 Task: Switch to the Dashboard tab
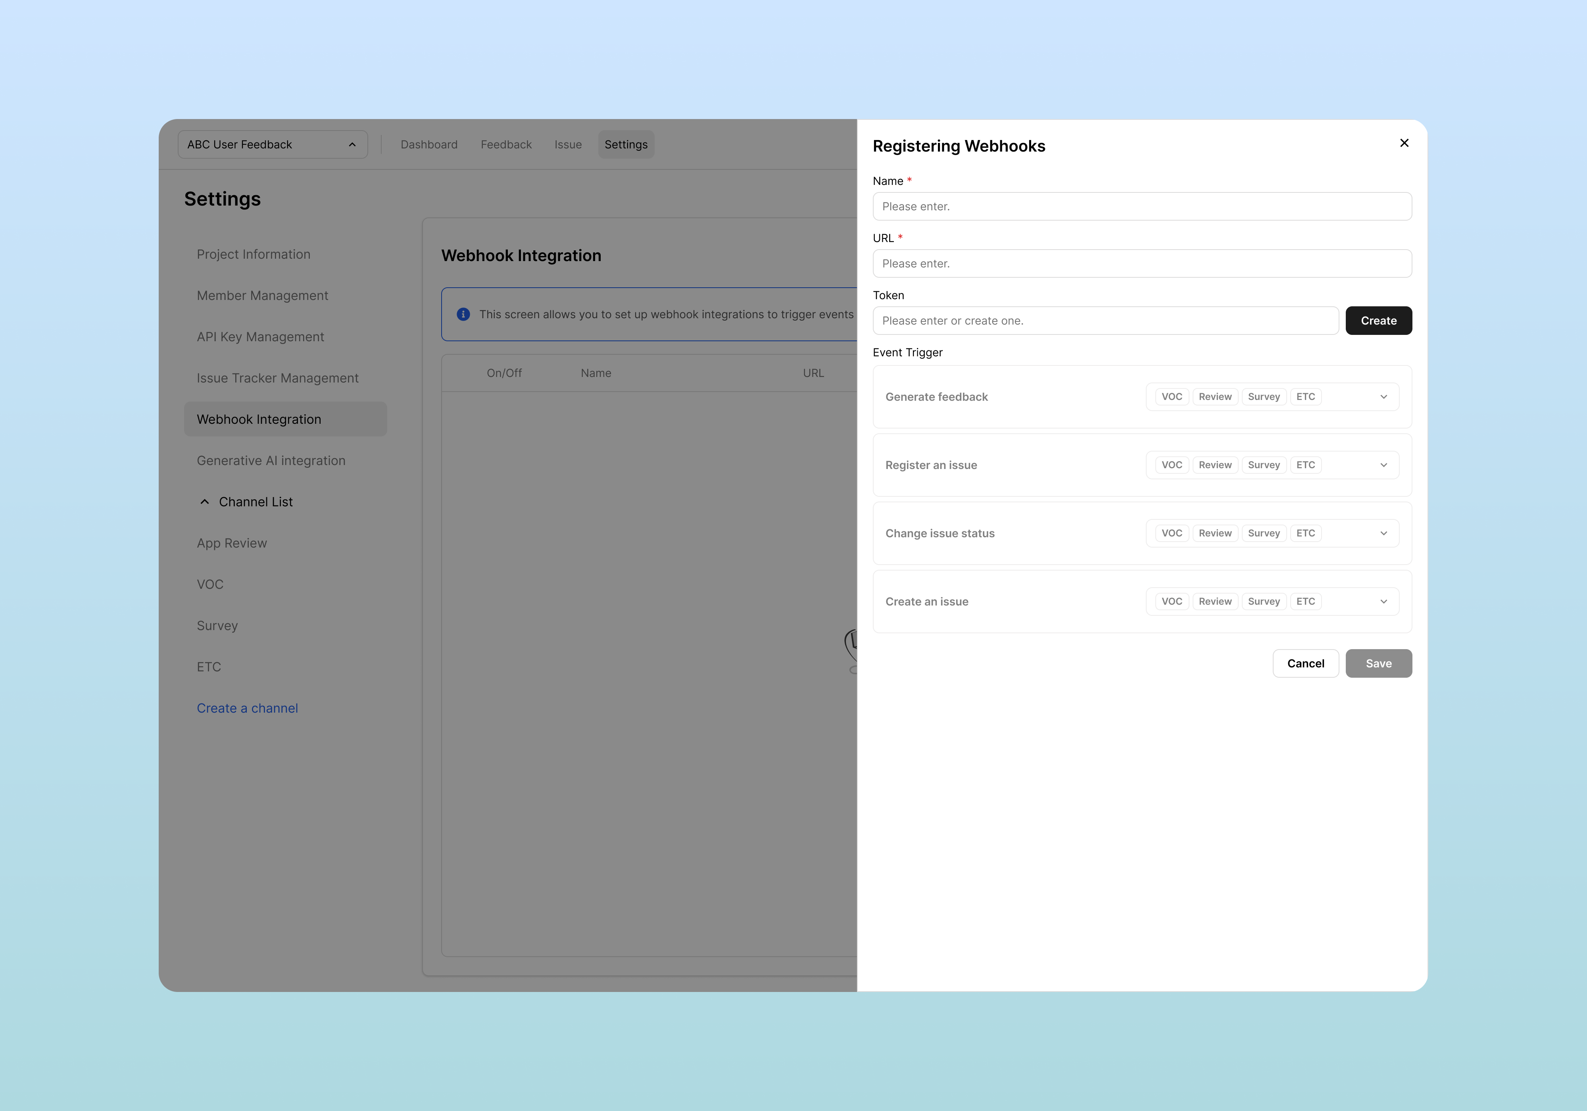[428, 144]
